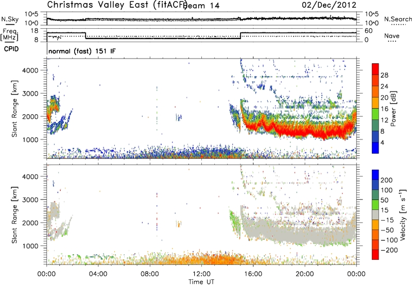412x285 pixels.
Task: Click the -100 velocity colorbar label
Action: (x=389, y=240)
